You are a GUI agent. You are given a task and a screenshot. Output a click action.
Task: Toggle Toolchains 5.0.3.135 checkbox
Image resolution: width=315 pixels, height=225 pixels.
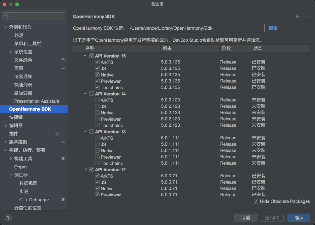(97, 88)
